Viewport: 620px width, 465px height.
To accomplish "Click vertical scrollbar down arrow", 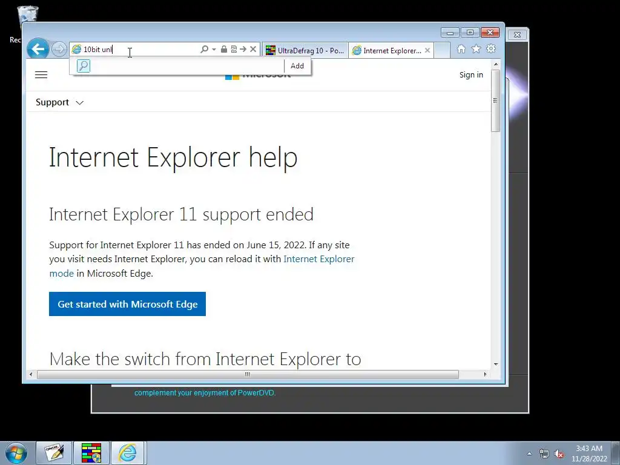I will [496, 364].
